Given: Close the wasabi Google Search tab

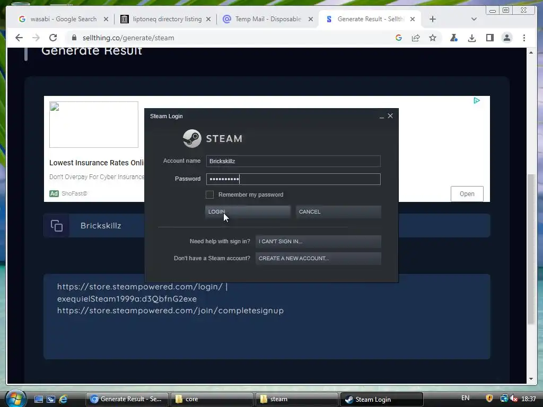Looking at the screenshot, I should (x=106, y=19).
